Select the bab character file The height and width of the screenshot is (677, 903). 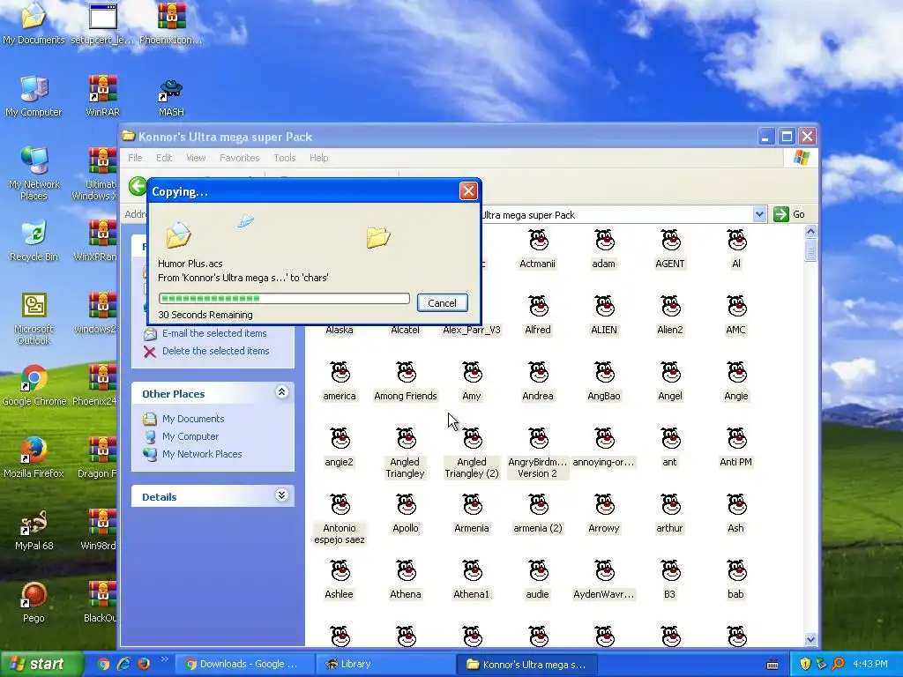click(736, 580)
